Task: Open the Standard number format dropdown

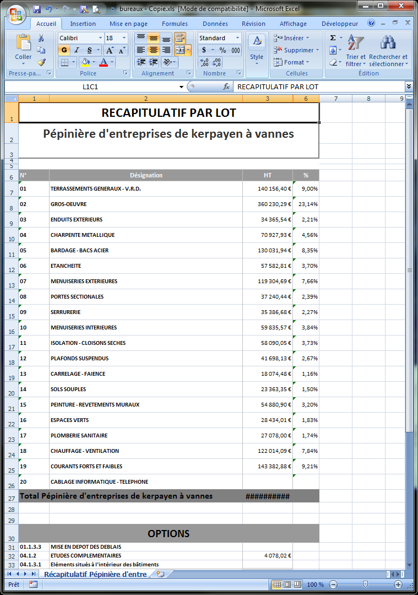Action: pos(238,38)
